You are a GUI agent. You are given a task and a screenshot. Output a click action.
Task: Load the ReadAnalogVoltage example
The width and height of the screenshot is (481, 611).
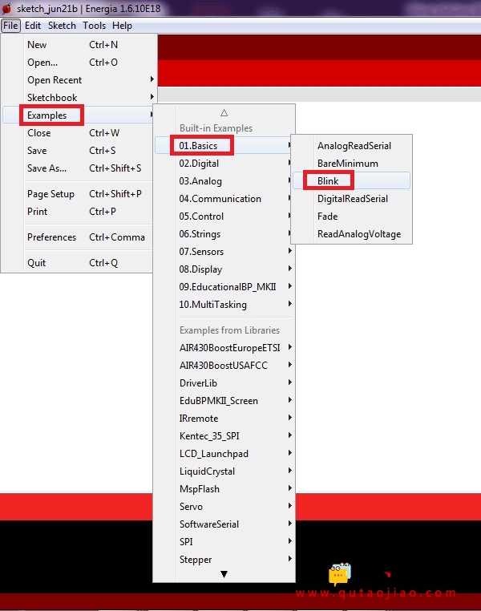[351, 234]
